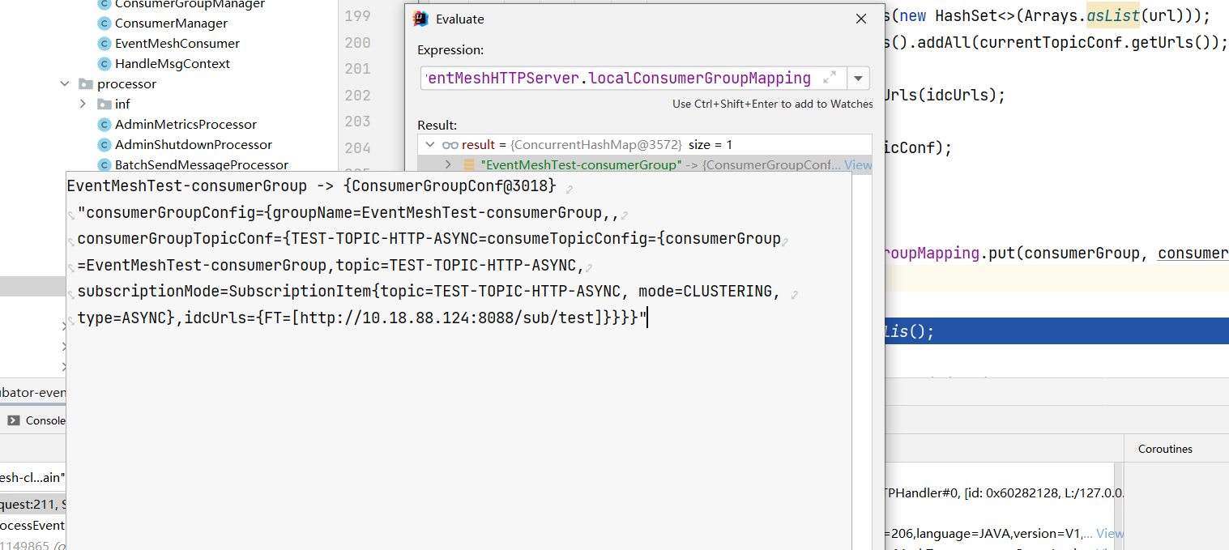Collapse the processor folder in project tree

pyautogui.click(x=65, y=84)
